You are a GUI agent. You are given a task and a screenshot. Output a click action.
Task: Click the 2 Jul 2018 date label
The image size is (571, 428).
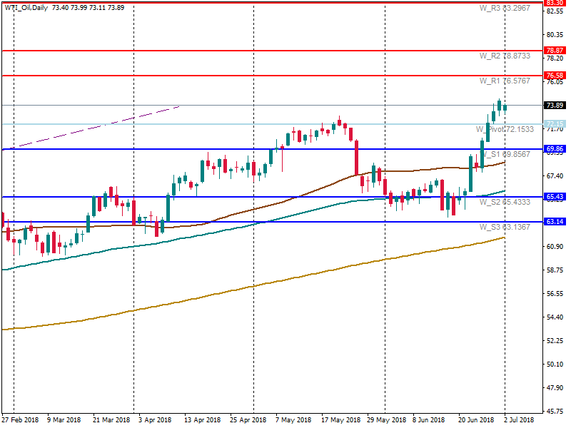[524, 420]
